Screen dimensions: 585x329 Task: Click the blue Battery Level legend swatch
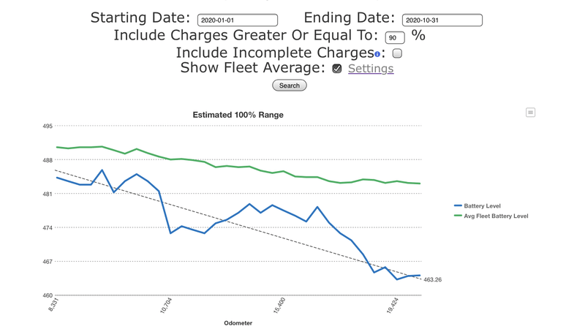click(x=458, y=206)
